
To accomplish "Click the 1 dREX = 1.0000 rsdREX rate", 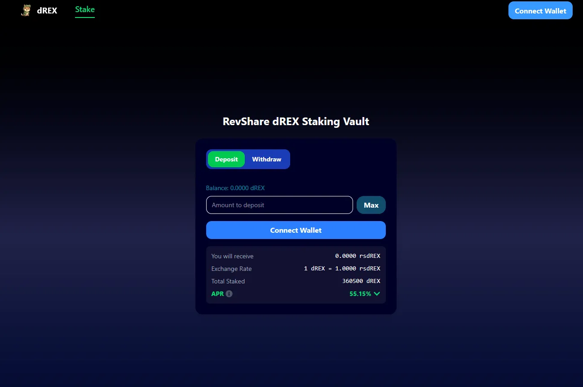I will [342, 269].
